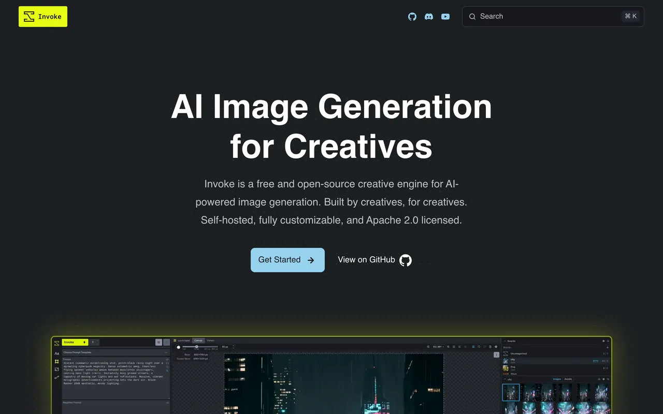Collapse the Boards section
This screenshot has width=663, height=414.
coord(505,341)
